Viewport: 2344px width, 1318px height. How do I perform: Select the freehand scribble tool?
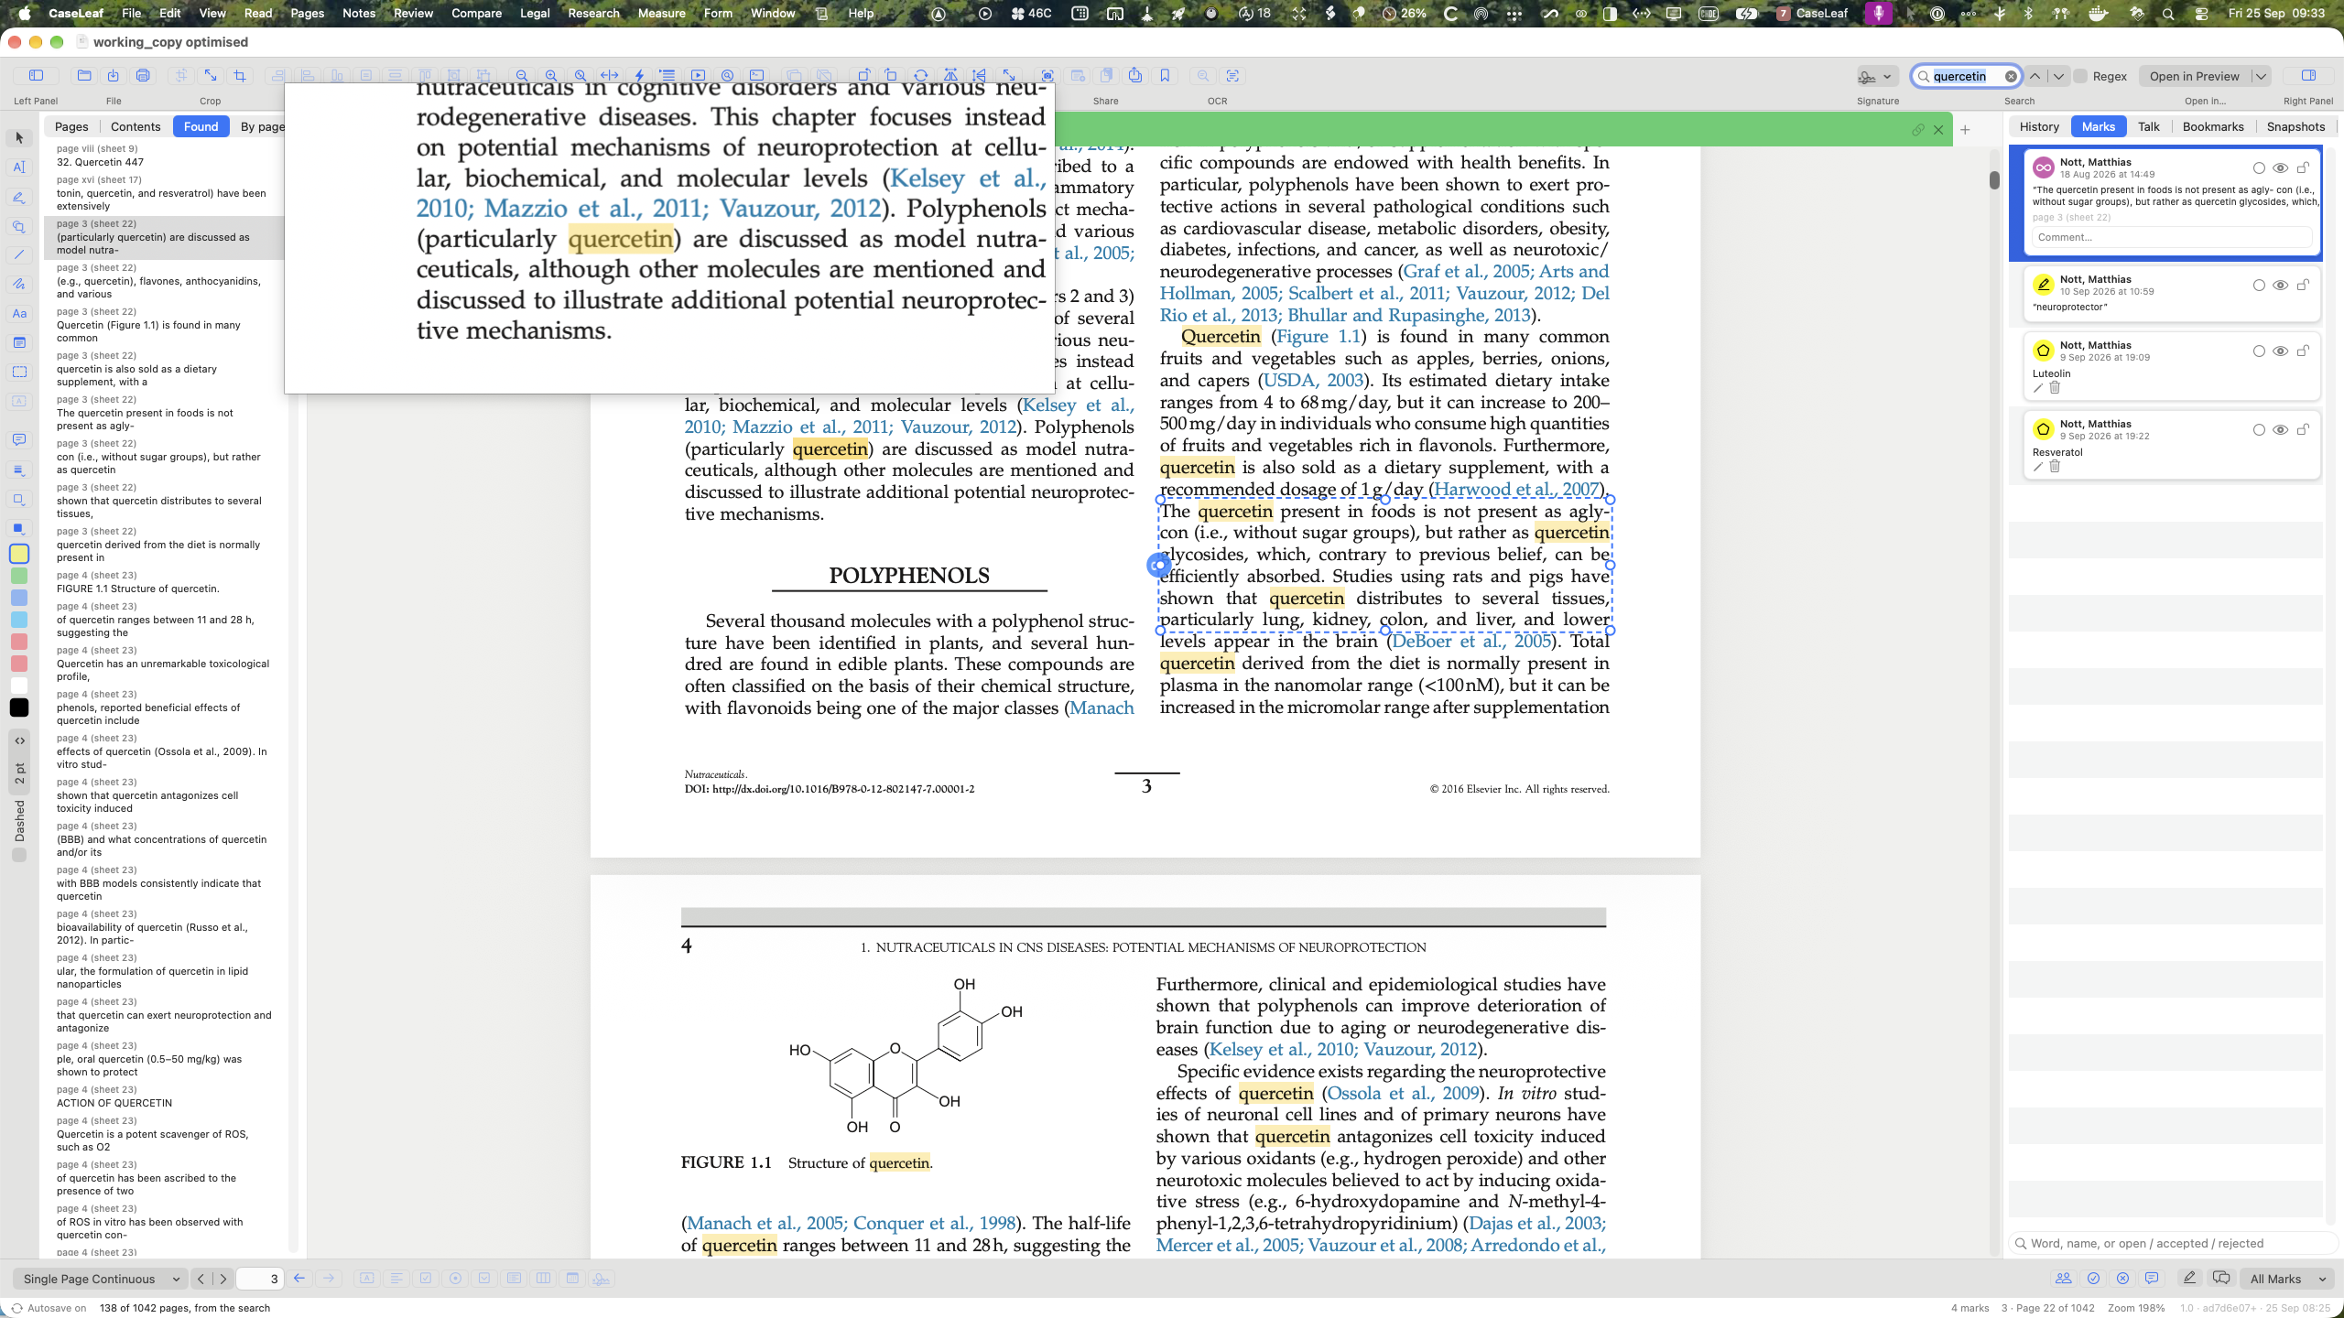pyautogui.click(x=19, y=285)
